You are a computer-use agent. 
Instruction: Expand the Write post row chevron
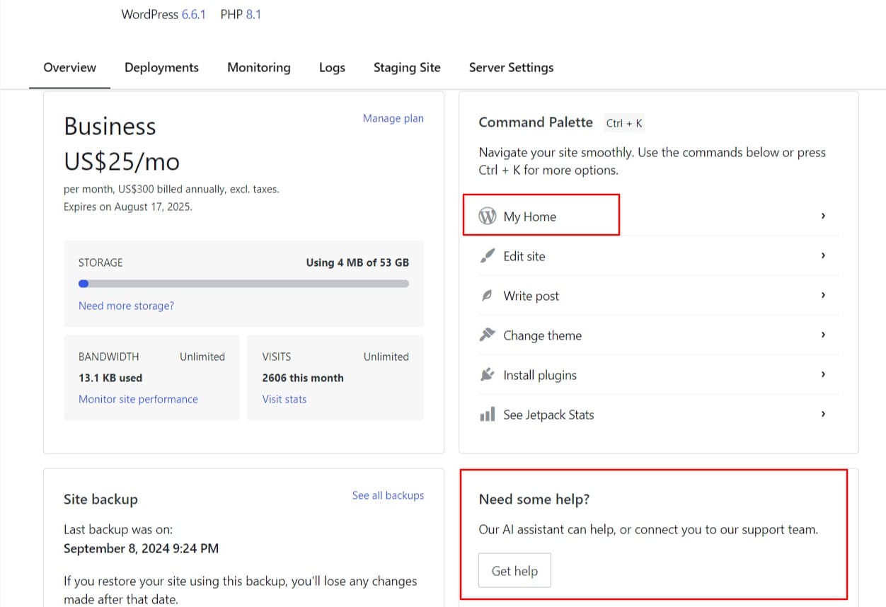(823, 295)
